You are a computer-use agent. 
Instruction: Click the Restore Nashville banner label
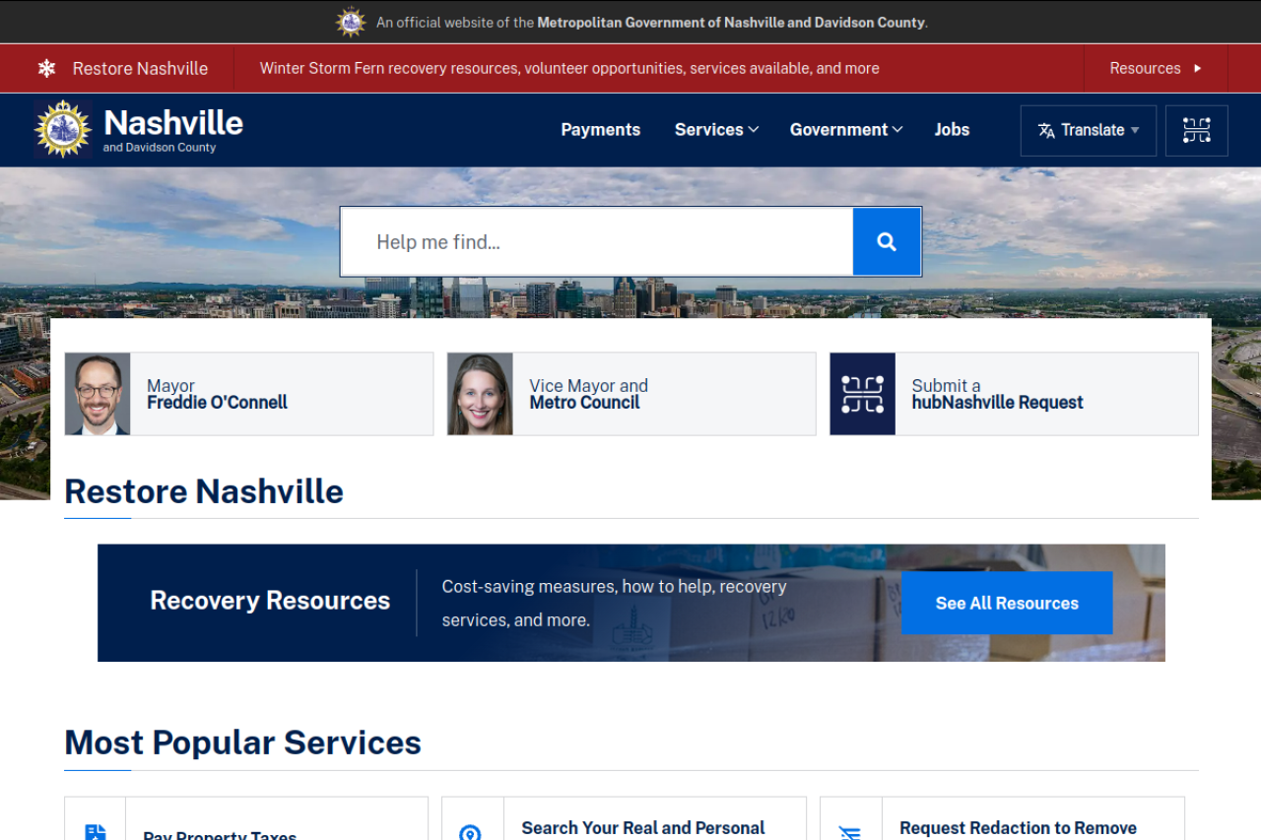[x=140, y=68]
